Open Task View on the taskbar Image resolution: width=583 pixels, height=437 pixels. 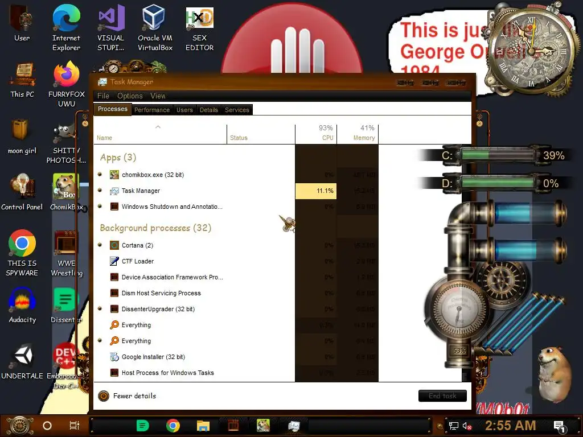(x=75, y=426)
